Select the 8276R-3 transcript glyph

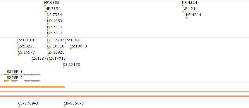tap(20, 74)
